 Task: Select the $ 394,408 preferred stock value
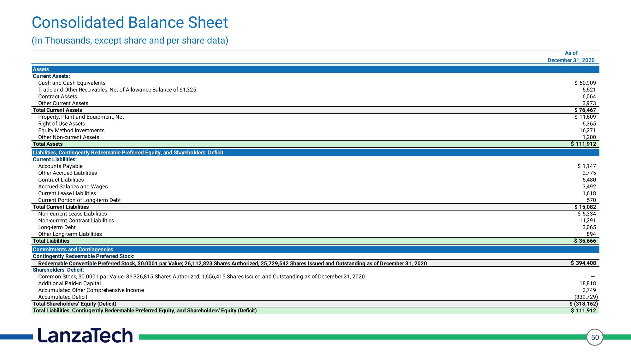point(583,263)
